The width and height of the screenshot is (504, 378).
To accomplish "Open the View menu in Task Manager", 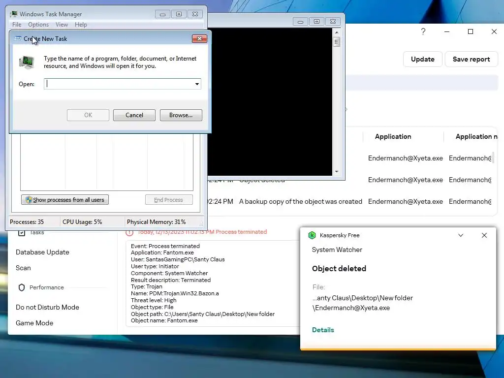I will click(x=62, y=25).
